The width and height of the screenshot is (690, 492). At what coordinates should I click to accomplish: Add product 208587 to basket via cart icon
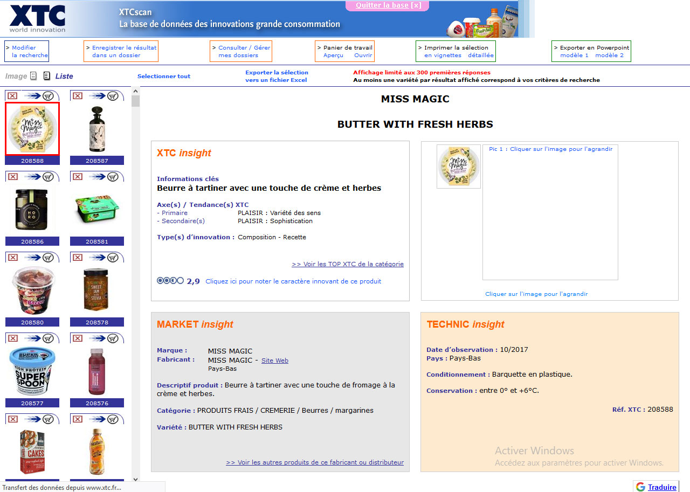pyautogui.click(x=113, y=96)
